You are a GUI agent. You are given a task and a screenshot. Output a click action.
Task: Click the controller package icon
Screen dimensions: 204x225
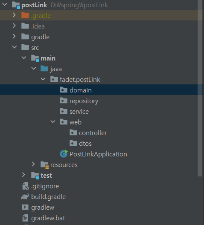click(x=73, y=132)
